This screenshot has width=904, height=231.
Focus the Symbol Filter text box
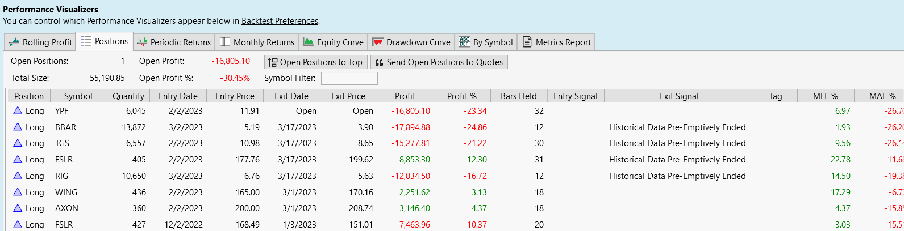pos(349,78)
